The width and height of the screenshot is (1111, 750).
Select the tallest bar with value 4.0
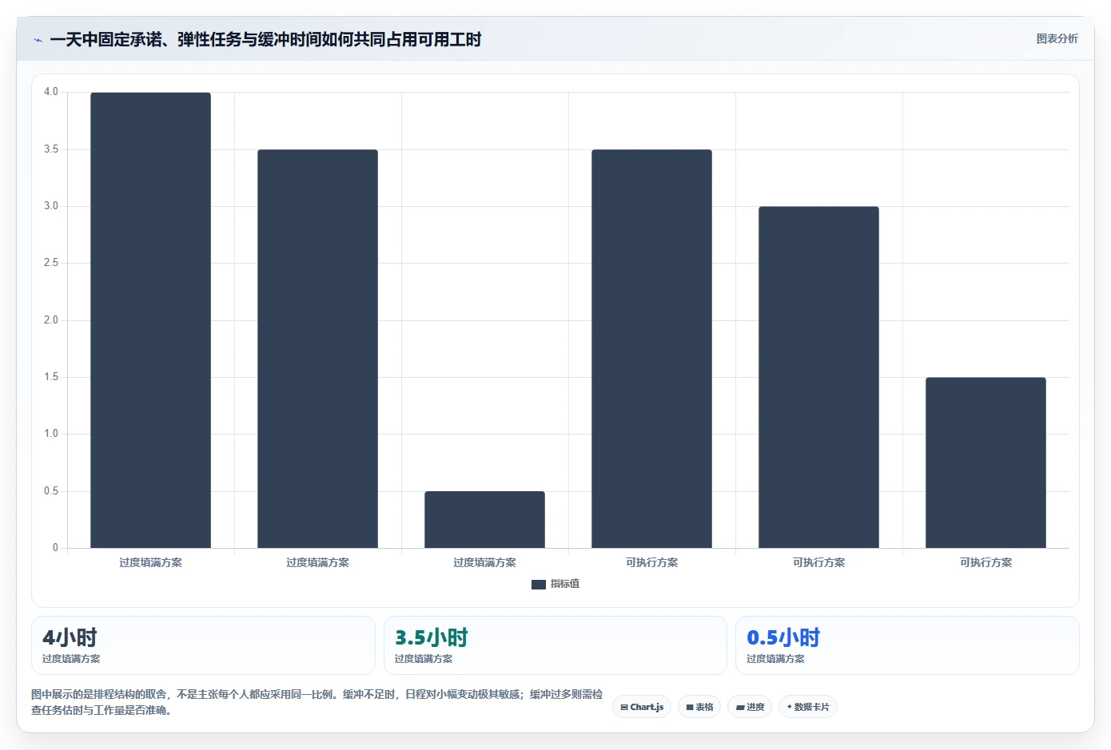click(x=150, y=320)
